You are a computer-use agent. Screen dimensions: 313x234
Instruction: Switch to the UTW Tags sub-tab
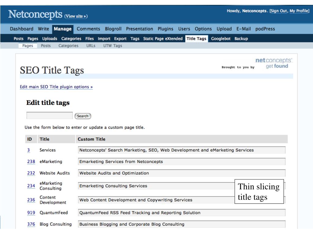click(112, 46)
